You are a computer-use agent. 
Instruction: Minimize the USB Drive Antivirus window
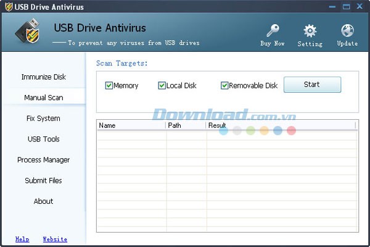pyautogui.click(x=332, y=7)
